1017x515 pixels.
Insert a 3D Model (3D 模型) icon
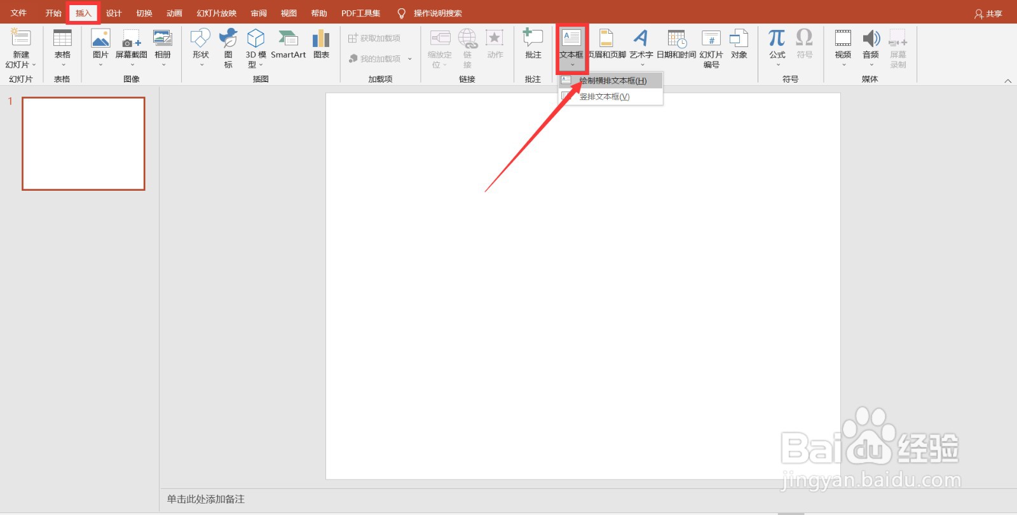[x=256, y=38]
